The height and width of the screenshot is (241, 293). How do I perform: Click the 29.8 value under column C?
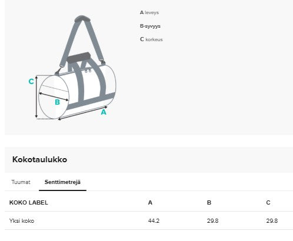point(272,221)
